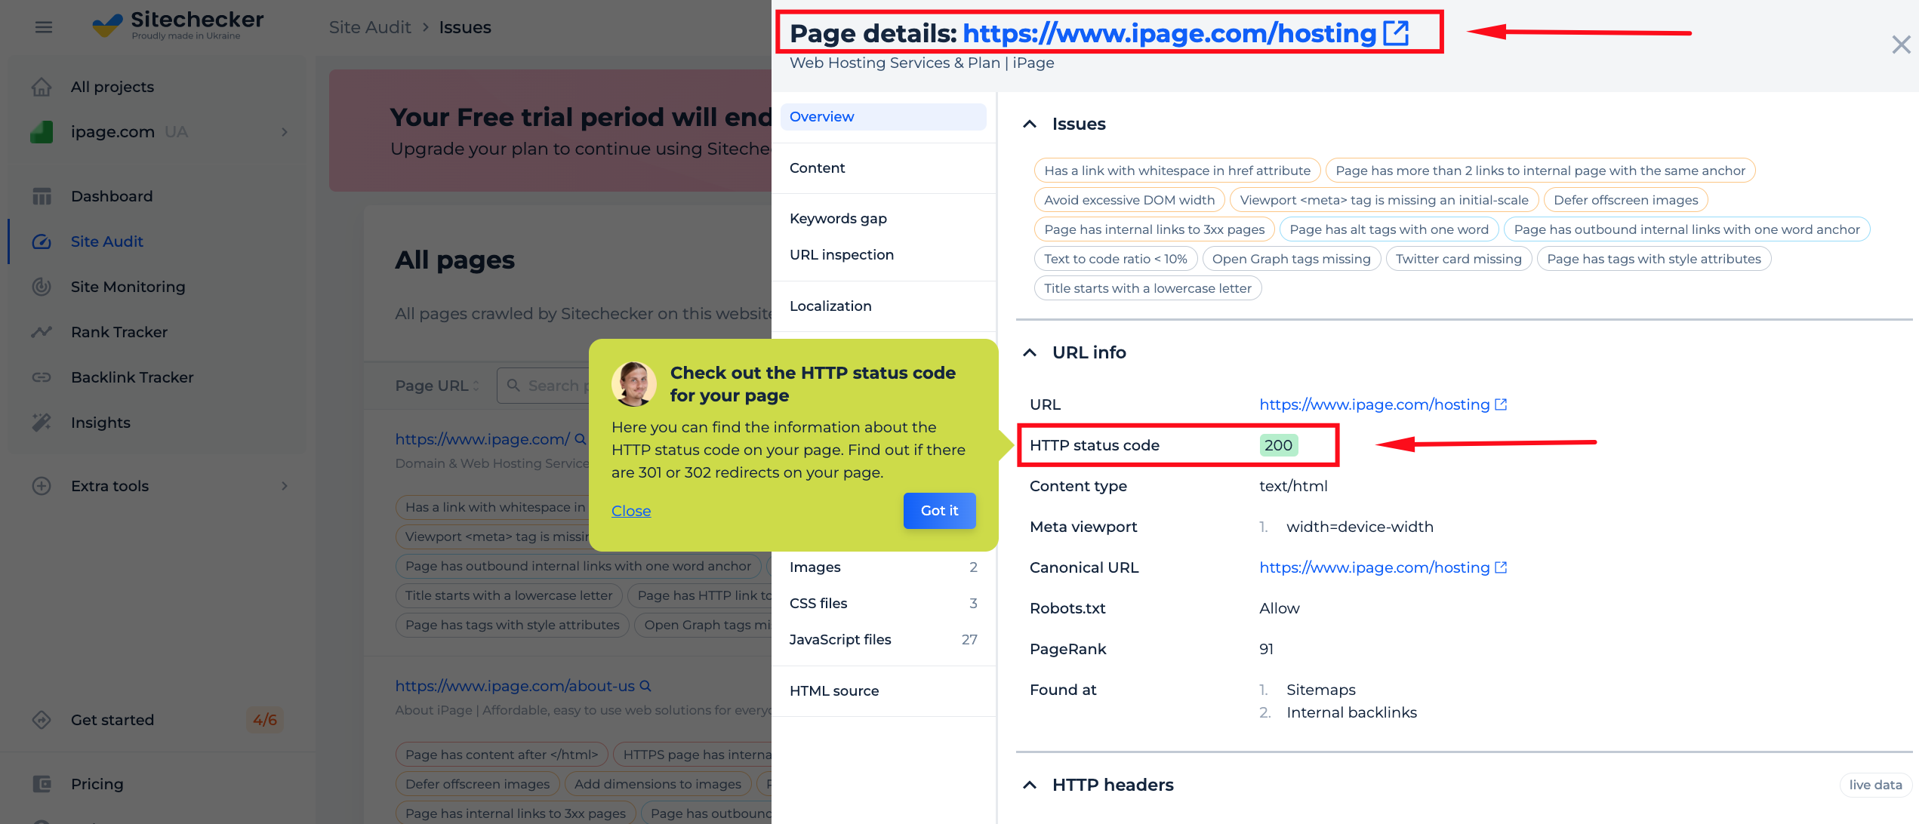The image size is (1919, 824).
Task: Collapse the URL info section
Action: coord(1029,352)
